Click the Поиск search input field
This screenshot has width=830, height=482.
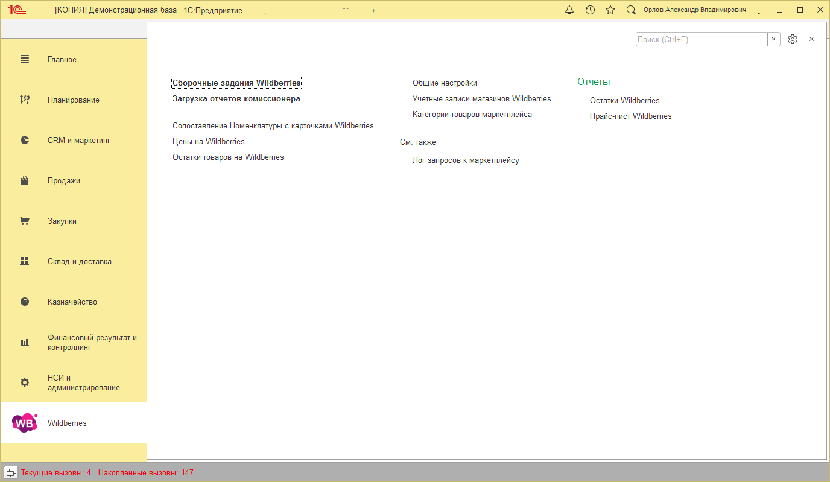click(701, 39)
